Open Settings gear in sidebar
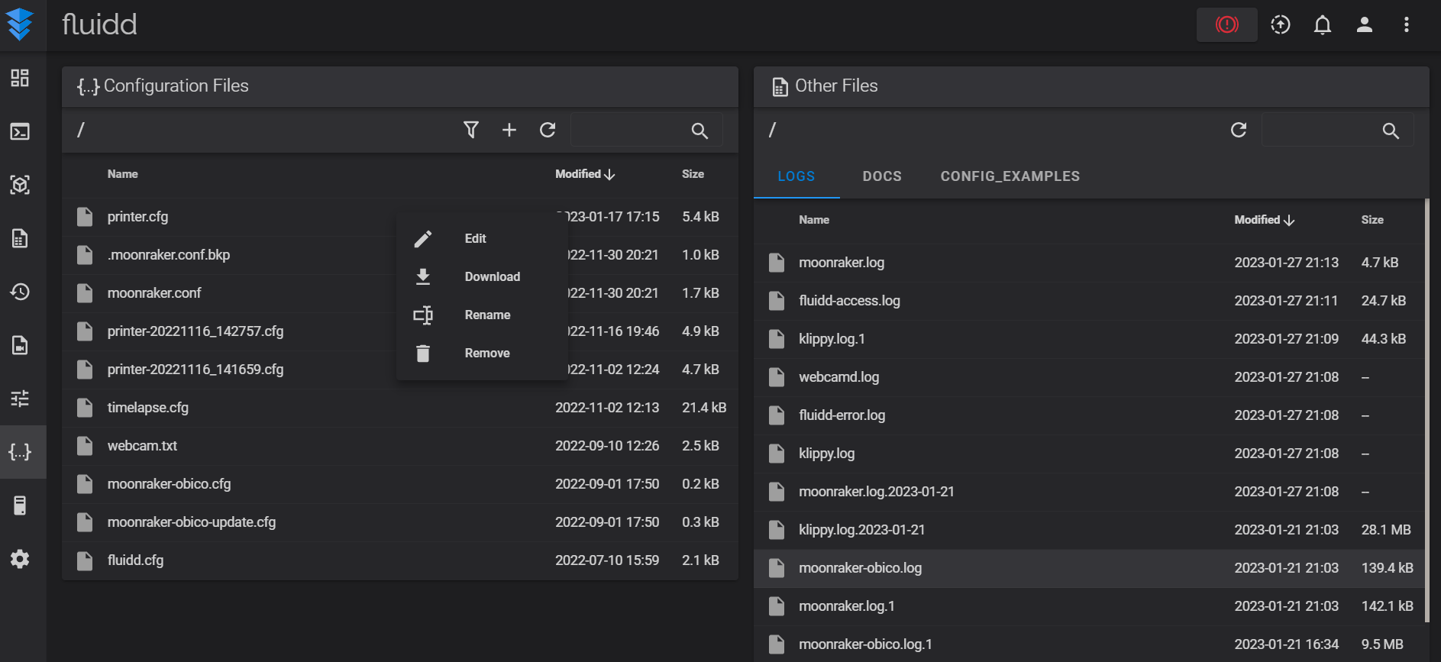This screenshot has height=662, width=1441. [20, 559]
